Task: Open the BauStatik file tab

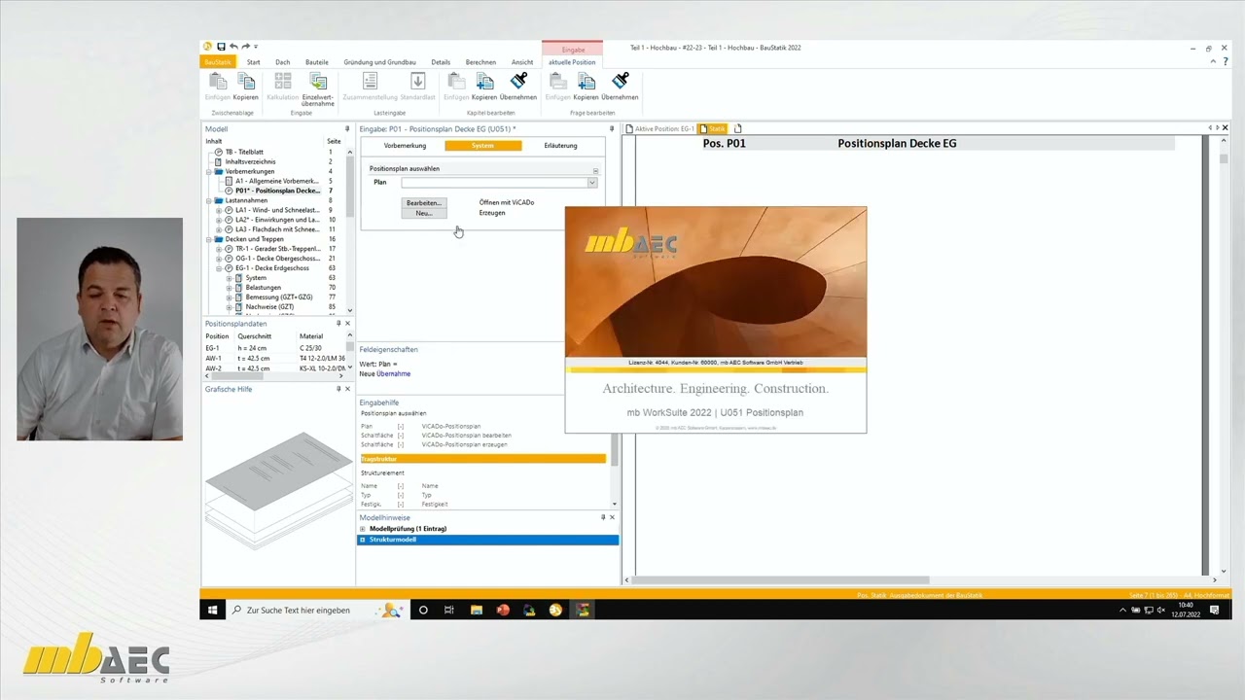Action: [217, 62]
